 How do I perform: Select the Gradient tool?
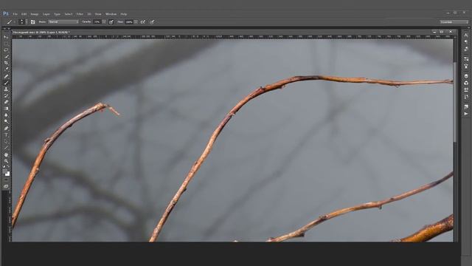pos(6,109)
